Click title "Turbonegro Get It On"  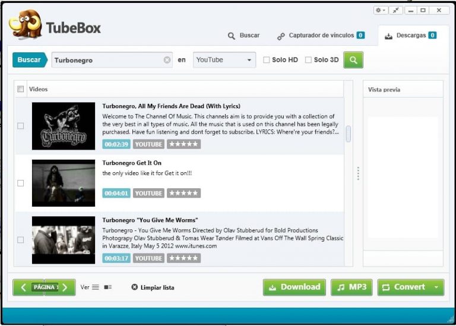coord(132,163)
